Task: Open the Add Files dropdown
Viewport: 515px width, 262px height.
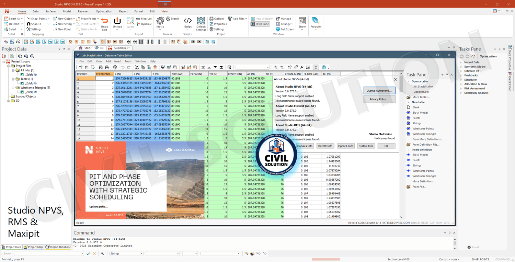Action: [x=238, y=19]
